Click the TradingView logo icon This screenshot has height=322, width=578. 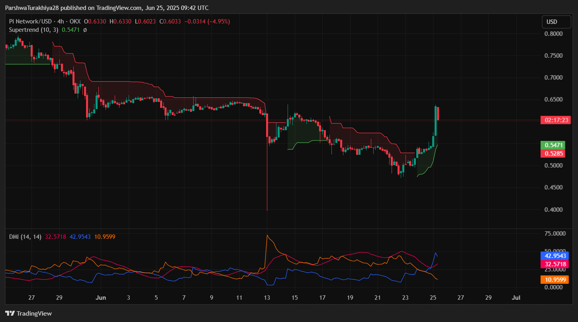(x=10, y=313)
